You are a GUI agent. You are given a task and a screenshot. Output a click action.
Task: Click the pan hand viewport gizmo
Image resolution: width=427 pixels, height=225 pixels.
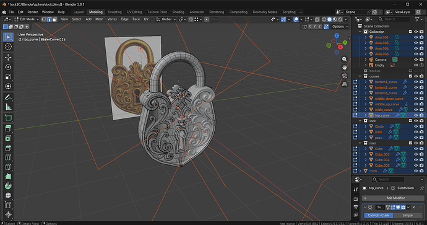click(x=345, y=68)
